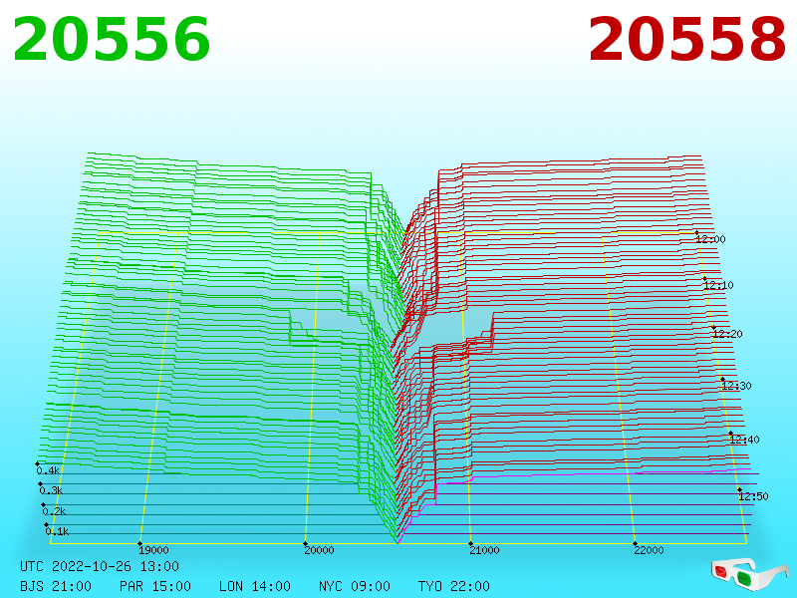Screen dimensions: 797x598
Task: Click the red ask price 20558
Action: coord(686,39)
